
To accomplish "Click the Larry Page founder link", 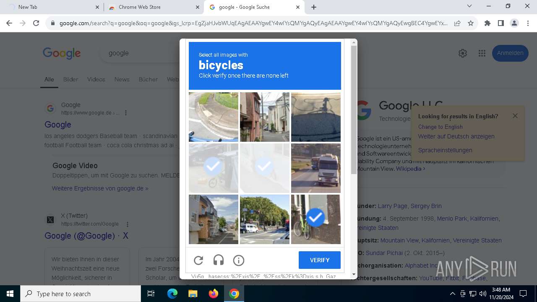I will click(392, 206).
